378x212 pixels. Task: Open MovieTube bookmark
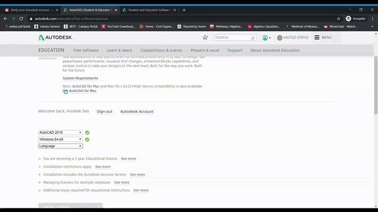(x=341, y=26)
